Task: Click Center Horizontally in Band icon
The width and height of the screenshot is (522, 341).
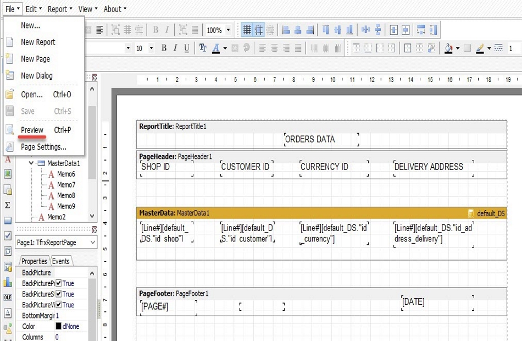Action: pos(393,30)
